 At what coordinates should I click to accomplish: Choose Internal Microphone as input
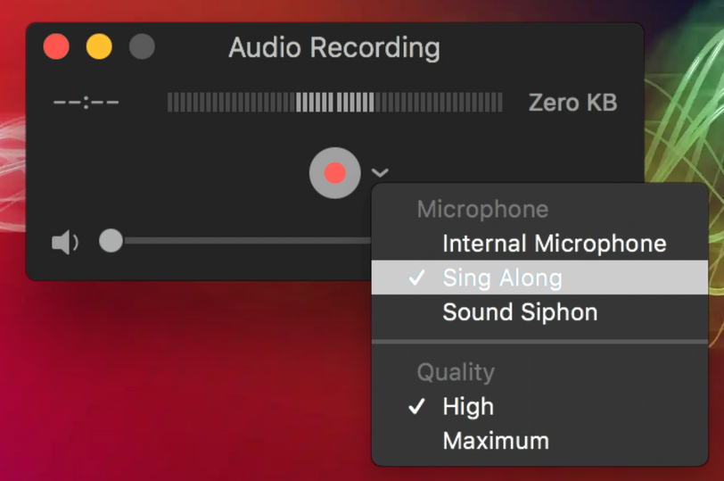pos(539,244)
